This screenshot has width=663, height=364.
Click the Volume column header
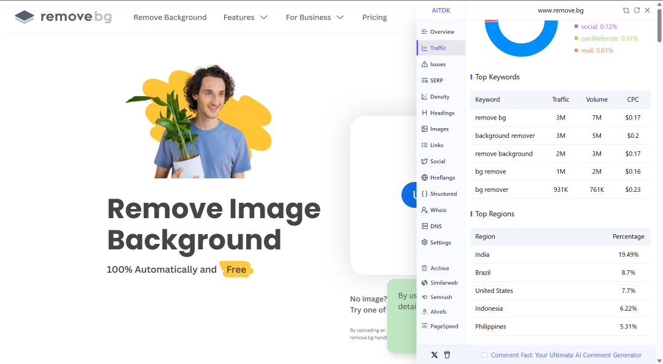pyautogui.click(x=597, y=99)
